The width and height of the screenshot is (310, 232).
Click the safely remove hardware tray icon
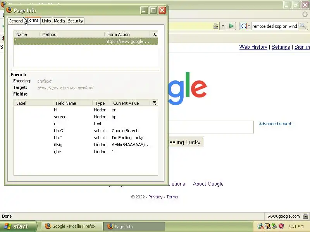pos(274,226)
